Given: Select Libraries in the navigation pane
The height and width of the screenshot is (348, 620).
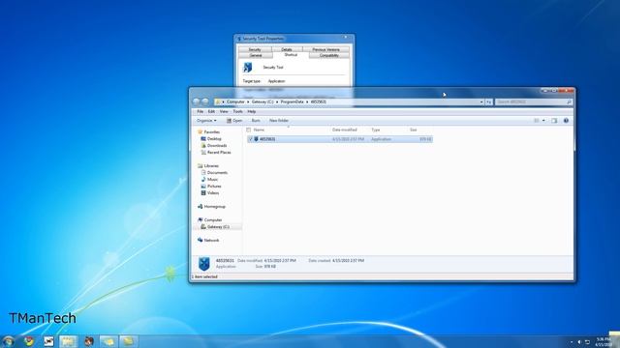Looking at the screenshot, I should pos(208,165).
